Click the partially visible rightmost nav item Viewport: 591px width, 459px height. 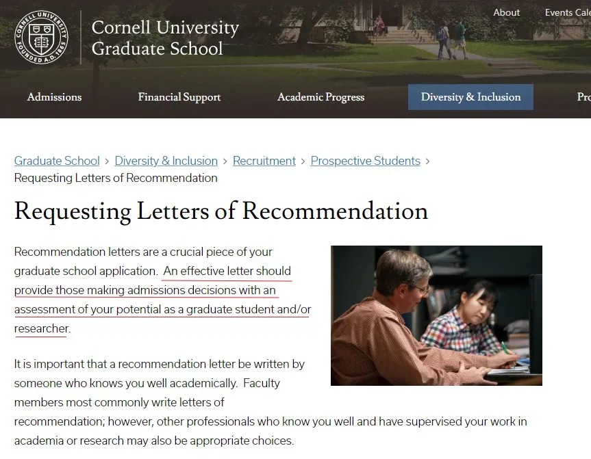coord(584,97)
